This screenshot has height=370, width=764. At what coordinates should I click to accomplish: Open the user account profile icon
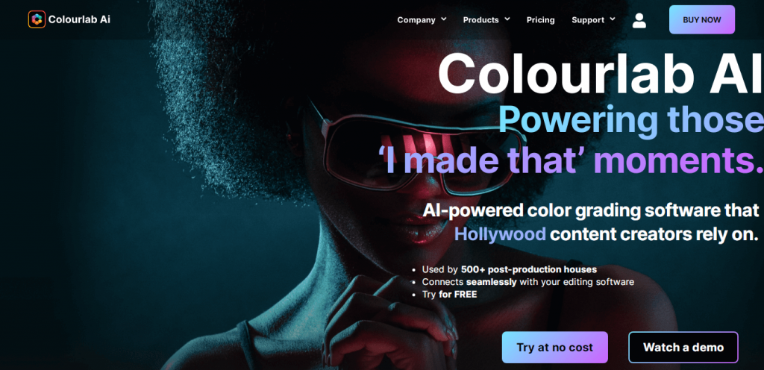tap(639, 20)
